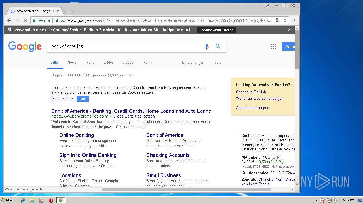363x204 pixels.
Task: Click Mehr erfahren cookie link
Action: [62, 99]
